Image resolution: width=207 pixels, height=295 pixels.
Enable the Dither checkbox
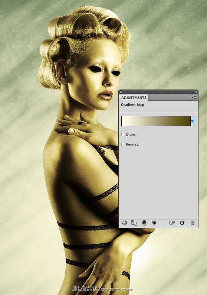click(x=123, y=134)
